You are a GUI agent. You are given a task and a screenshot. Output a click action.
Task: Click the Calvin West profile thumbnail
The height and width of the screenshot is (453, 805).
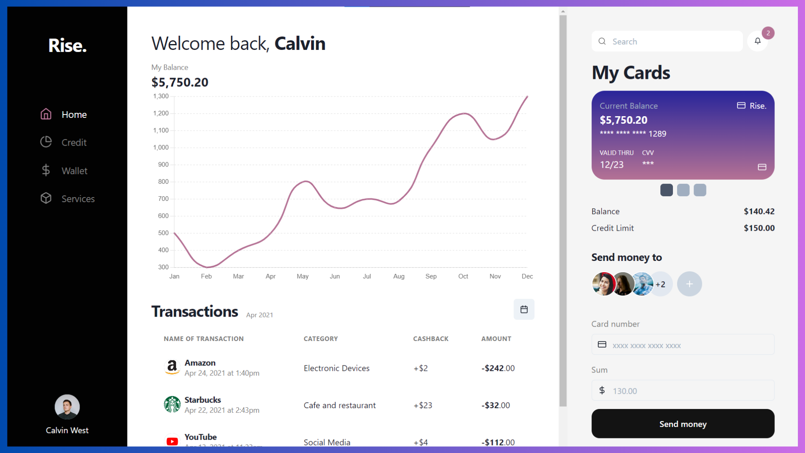coord(66,407)
